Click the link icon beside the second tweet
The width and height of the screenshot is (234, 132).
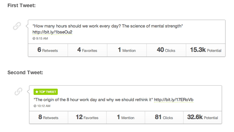[x=19, y=91]
